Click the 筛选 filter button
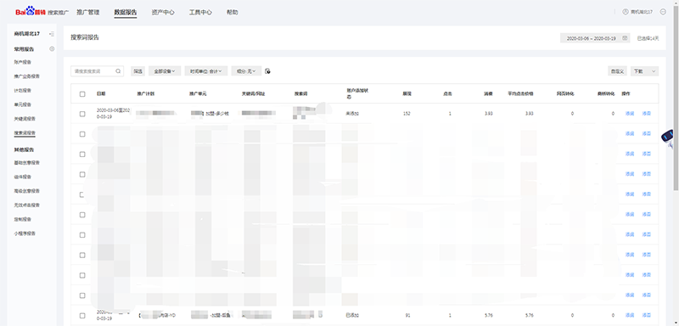The height and width of the screenshot is (326, 679). (137, 71)
